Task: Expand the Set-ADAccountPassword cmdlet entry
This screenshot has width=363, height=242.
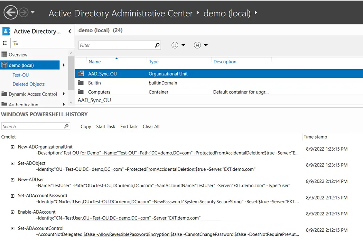Action: pos(12,196)
